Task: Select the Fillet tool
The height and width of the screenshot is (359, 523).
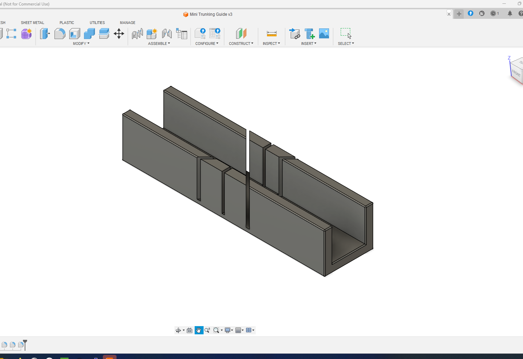Action: [x=60, y=34]
